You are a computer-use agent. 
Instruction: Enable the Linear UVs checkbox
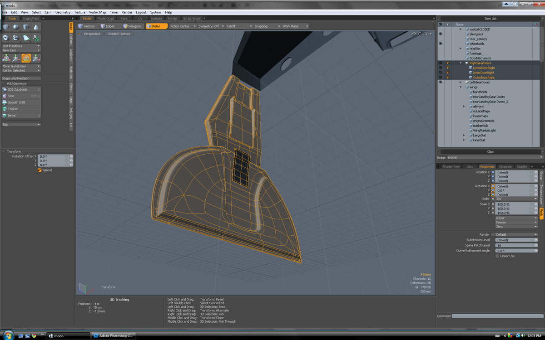click(x=497, y=256)
